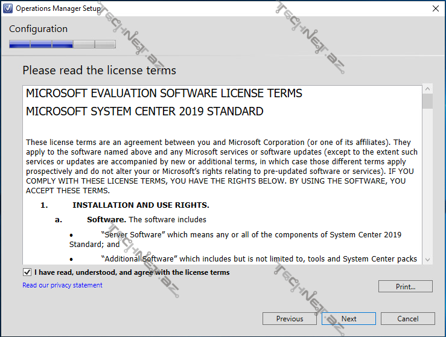The image size is (446, 337).
Task: Close the Operations Manager Setup window
Action: 435,8
